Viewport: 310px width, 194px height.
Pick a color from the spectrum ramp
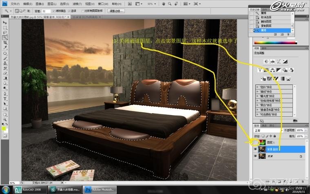pos(276,42)
